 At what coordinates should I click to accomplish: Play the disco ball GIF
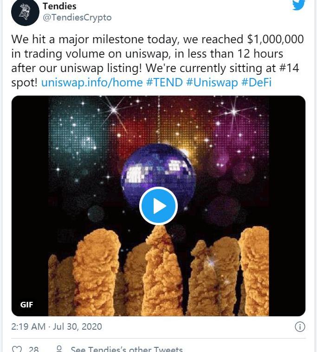coord(158,206)
